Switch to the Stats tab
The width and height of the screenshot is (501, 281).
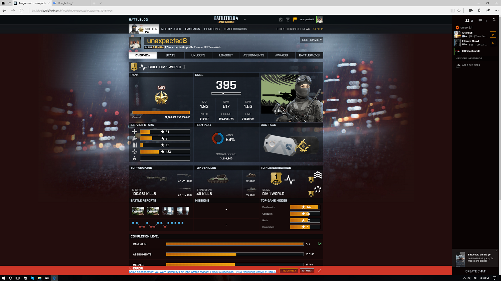[170, 55]
